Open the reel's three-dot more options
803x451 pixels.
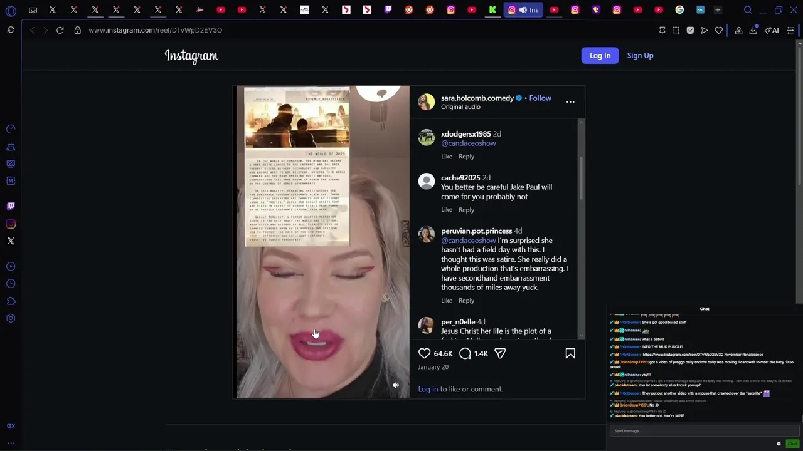click(x=570, y=101)
